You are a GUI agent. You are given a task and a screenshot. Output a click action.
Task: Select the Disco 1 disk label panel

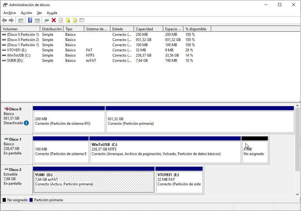16,150
